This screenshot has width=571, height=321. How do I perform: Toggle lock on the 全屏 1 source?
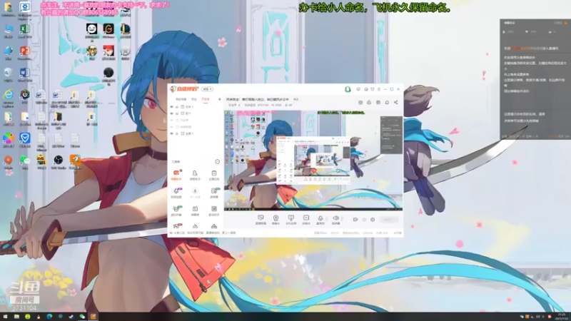177,133
